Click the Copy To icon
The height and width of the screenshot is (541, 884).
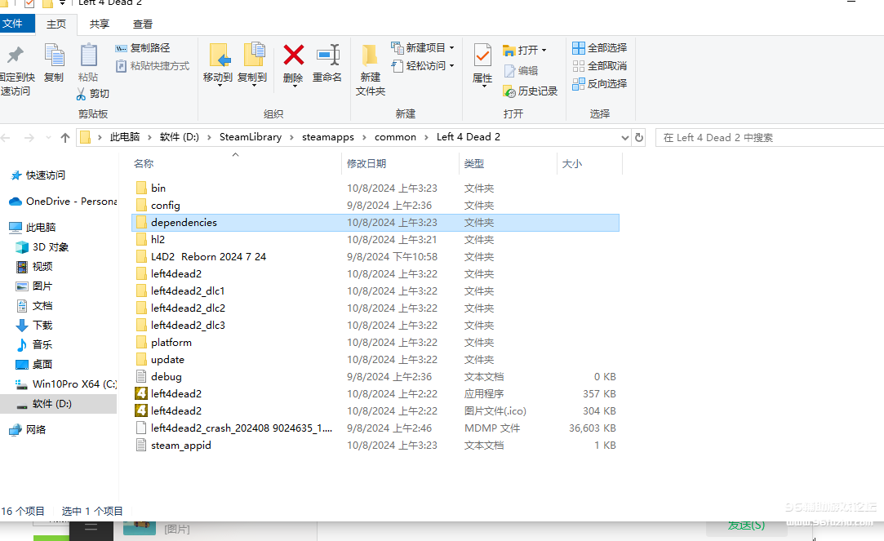tap(252, 57)
